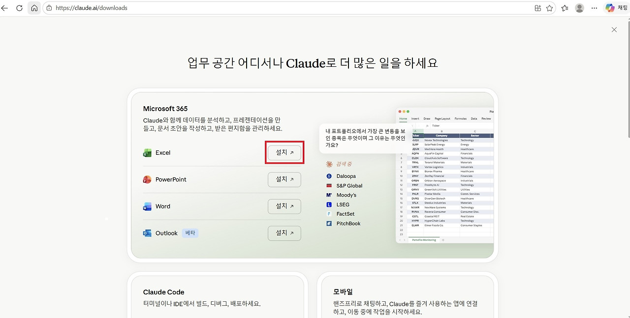Screen dimensions: 630x318
Task: Click the Data tab in spreadsheet preview
Action: [x=474, y=118]
